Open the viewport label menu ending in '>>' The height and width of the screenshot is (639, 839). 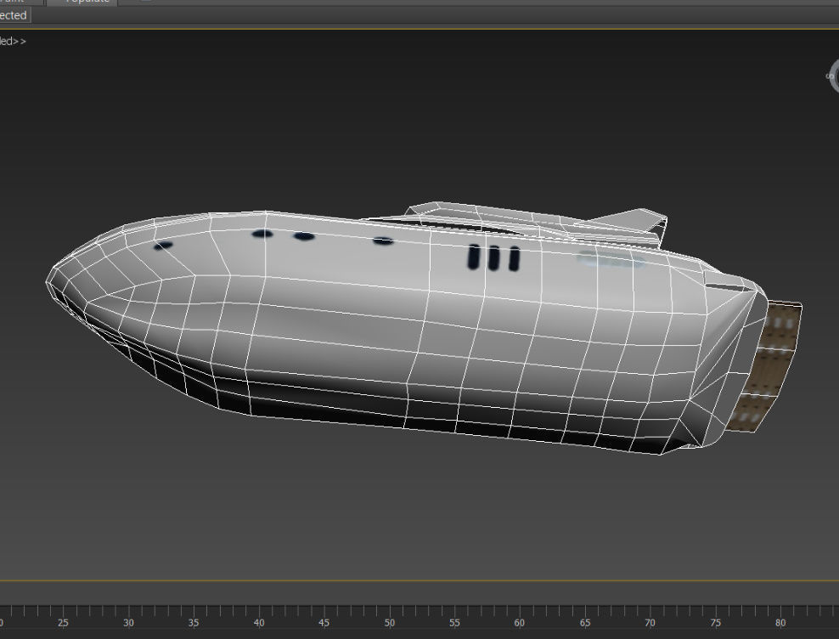tap(12, 42)
